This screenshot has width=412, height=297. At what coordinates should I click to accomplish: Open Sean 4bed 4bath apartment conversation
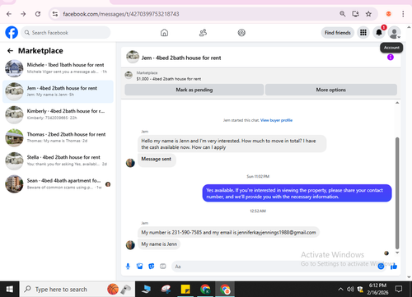pyautogui.click(x=58, y=183)
